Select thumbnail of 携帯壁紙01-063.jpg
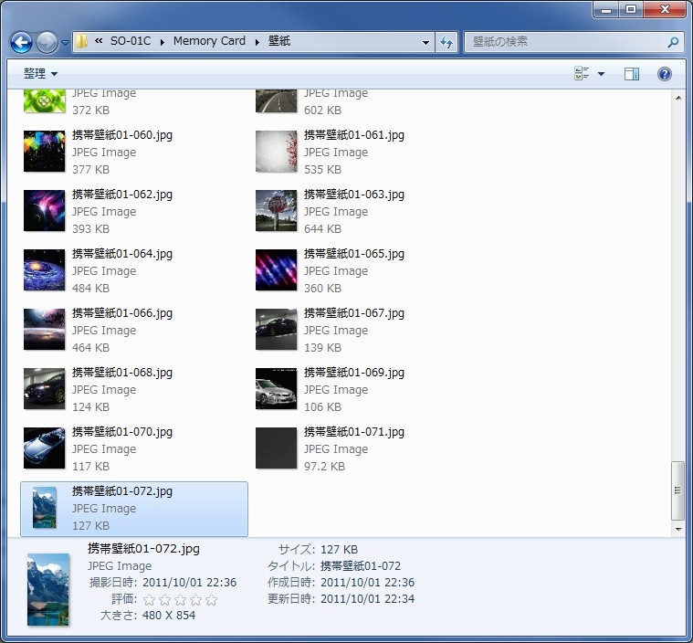Viewport: 693px width, 643px height. tap(277, 210)
